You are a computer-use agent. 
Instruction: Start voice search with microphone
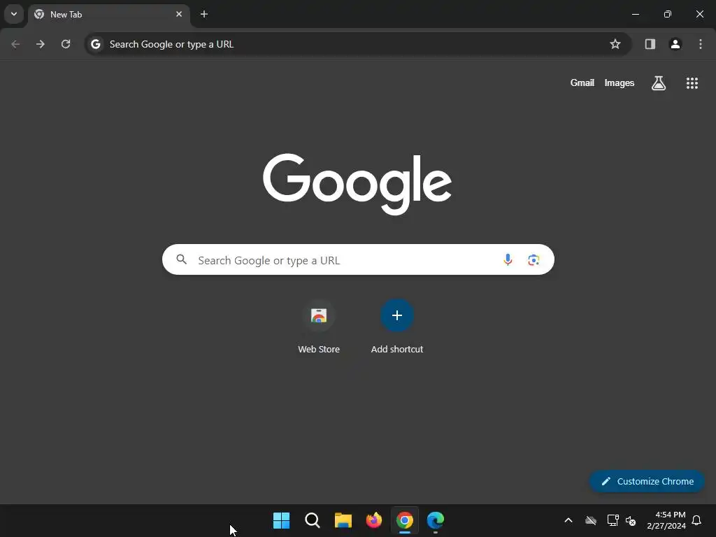point(508,259)
